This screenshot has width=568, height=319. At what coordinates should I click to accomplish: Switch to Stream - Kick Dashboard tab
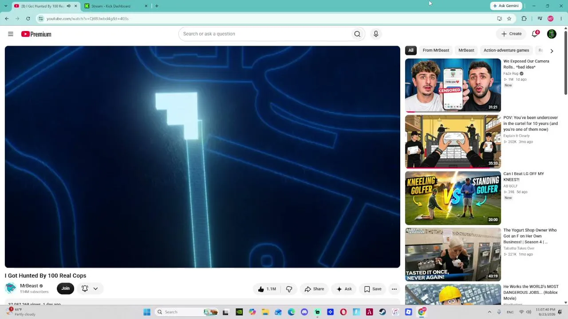[x=116, y=6]
